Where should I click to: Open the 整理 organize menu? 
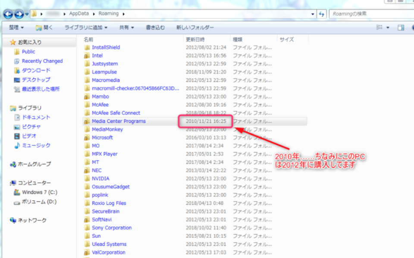[16, 28]
